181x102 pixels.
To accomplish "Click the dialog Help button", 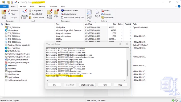I will (120, 85).
